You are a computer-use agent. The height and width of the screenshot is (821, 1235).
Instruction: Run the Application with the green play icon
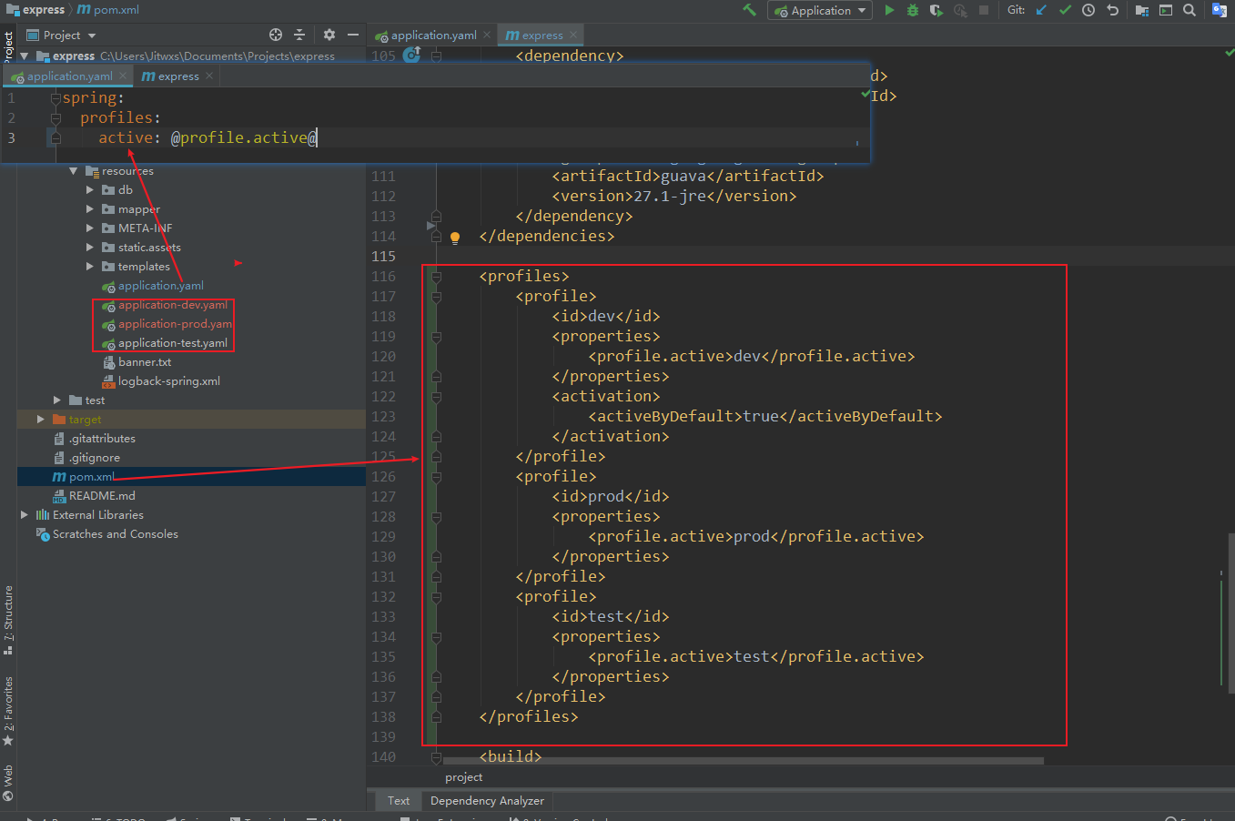point(889,10)
